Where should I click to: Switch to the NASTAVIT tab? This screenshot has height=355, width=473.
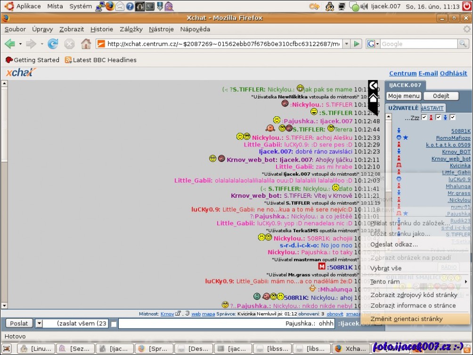[x=432, y=108]
